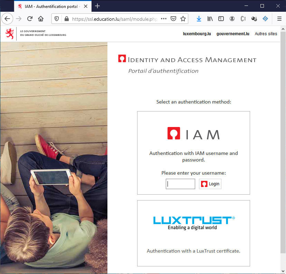286x274 pixels.
Task: Expand the Autres sites menu
Action: (x=266, y=34)
